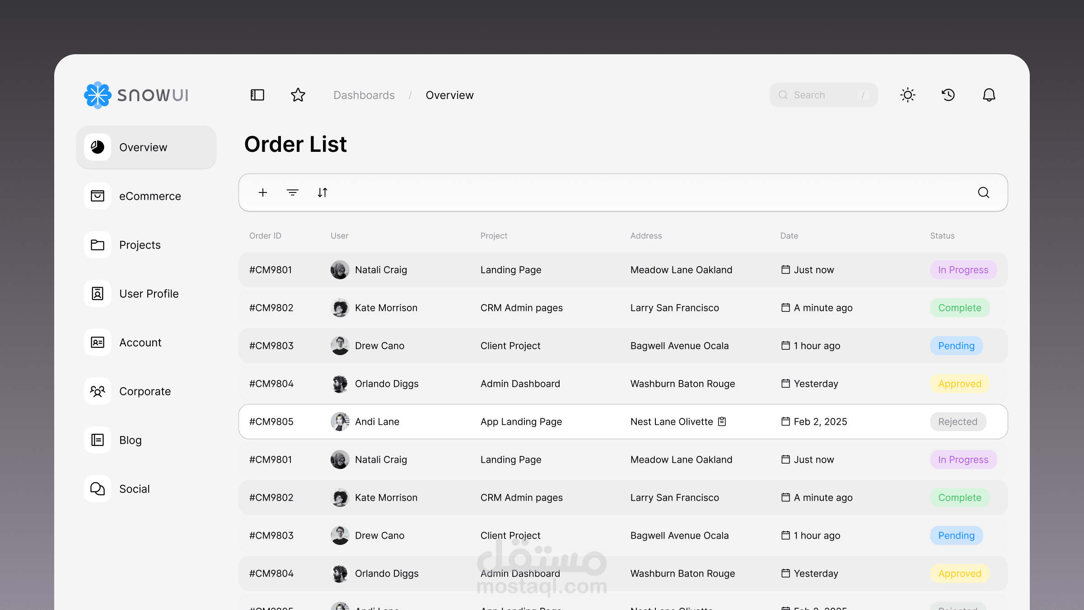The image size is (1084, 610).
Task: Toggle the light theme sun icon
Action: click(x=908, y=95)
